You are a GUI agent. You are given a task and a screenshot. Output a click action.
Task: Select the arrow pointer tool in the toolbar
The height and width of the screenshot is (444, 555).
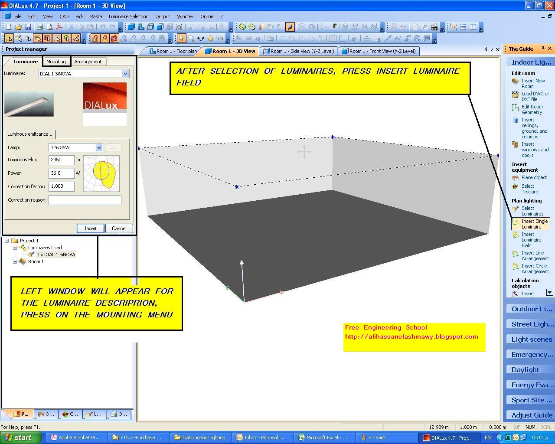tap(181, 38)
